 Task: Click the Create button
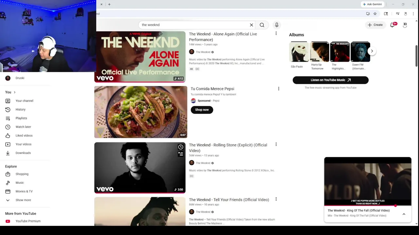point(375,25)
